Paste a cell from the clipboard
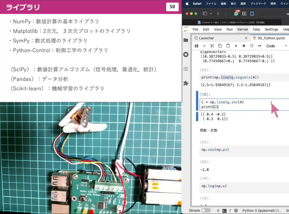 coord(228,46)
